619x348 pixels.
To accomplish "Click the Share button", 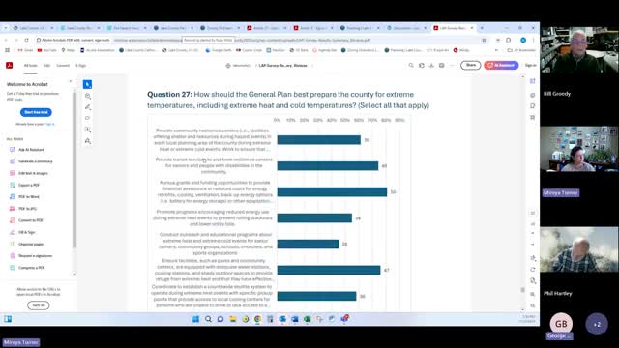I will tap(471, 65).
